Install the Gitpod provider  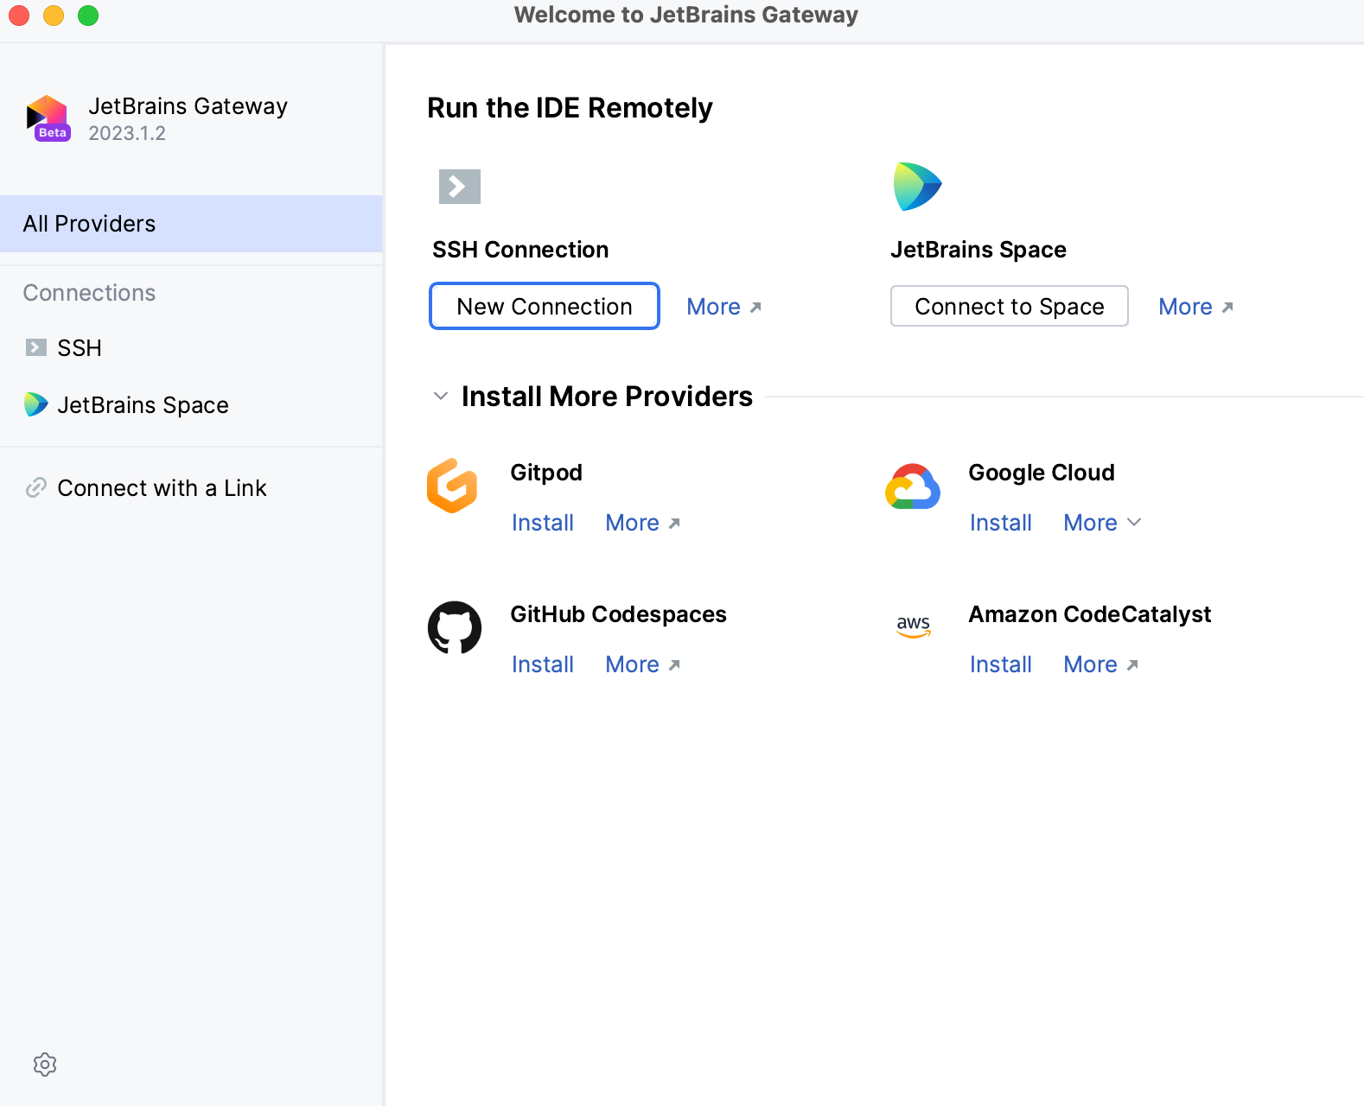[543, 523]
